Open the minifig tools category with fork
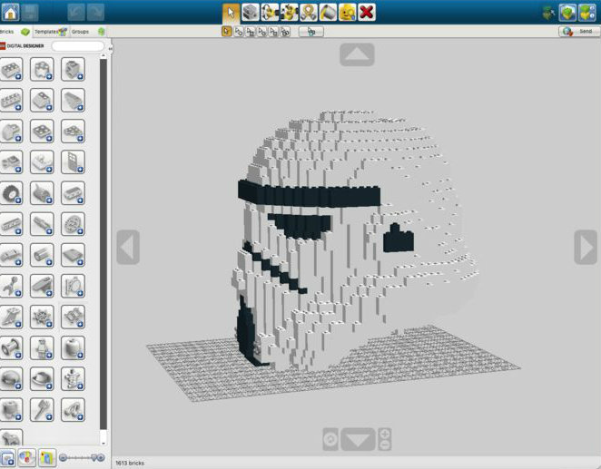This screenshot has height=469, width=601. pyautogui.click(x=42, y=410)
